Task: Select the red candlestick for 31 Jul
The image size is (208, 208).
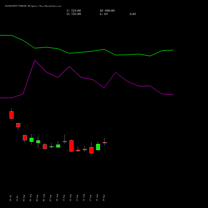Action: 18,125
